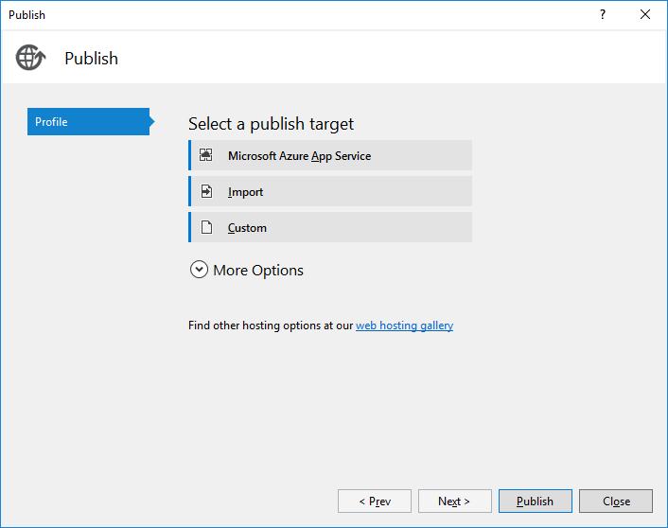
Task: Select the Profile tab in sidebar
Action: click(x=88, y=122)
